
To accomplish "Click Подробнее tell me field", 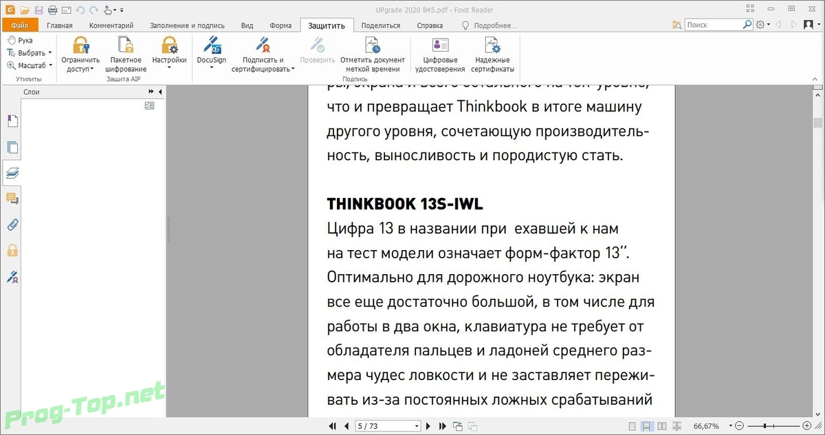I will 489,25.
